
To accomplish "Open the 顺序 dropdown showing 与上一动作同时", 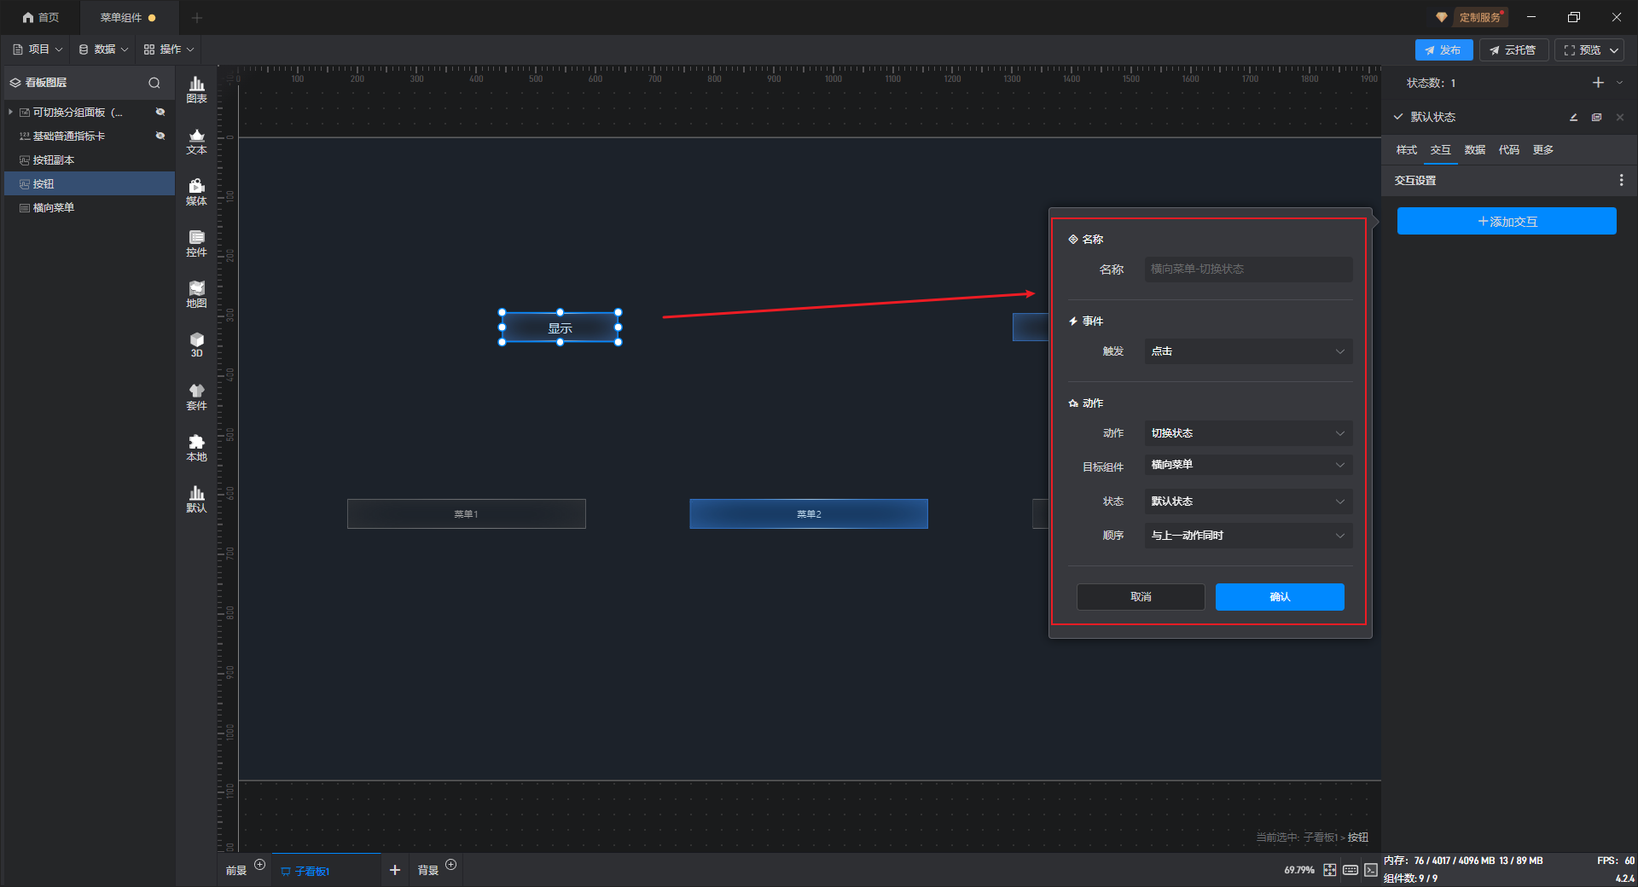I will (1247, 536).
